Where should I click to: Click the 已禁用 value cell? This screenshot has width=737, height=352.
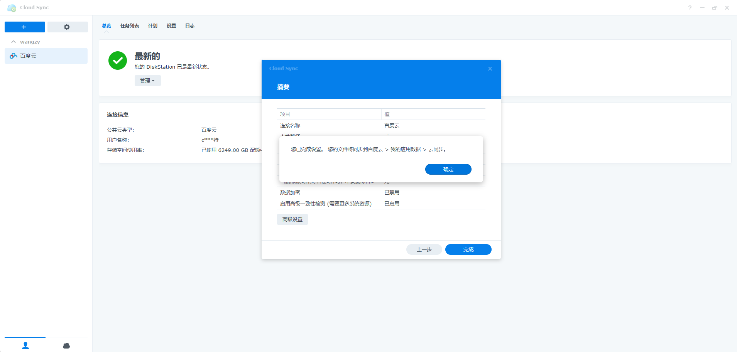point(392,192)
